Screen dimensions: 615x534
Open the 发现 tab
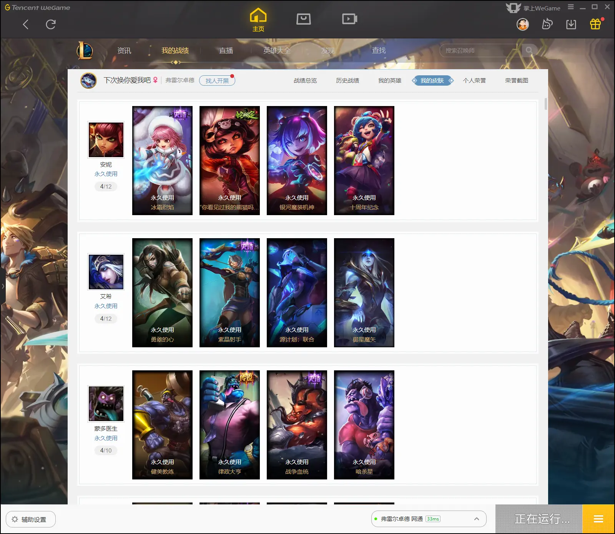tap(328, 51)
